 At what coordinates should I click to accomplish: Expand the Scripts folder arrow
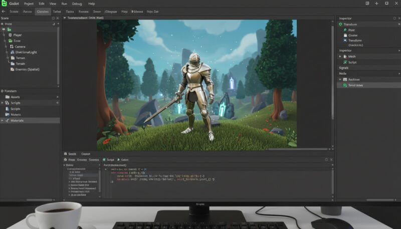(x=3, y=103)
